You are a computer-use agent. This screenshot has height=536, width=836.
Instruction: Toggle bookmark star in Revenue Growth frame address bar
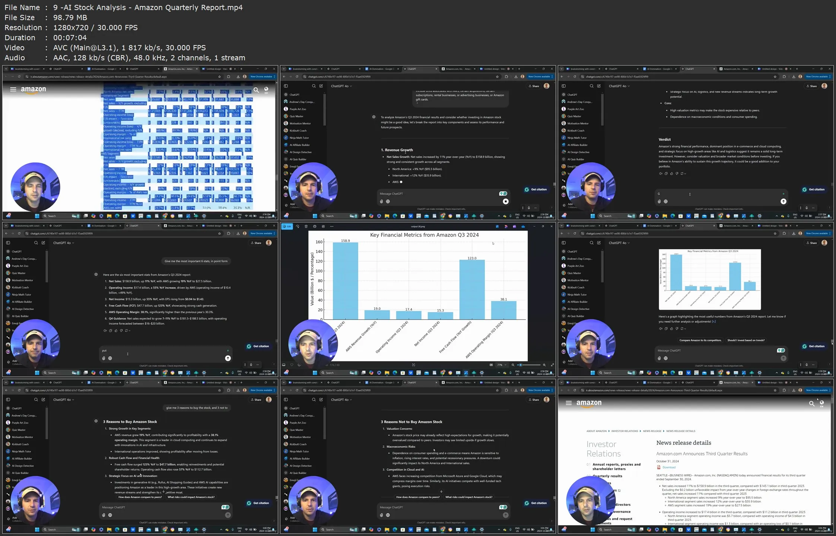pos(497,77)
